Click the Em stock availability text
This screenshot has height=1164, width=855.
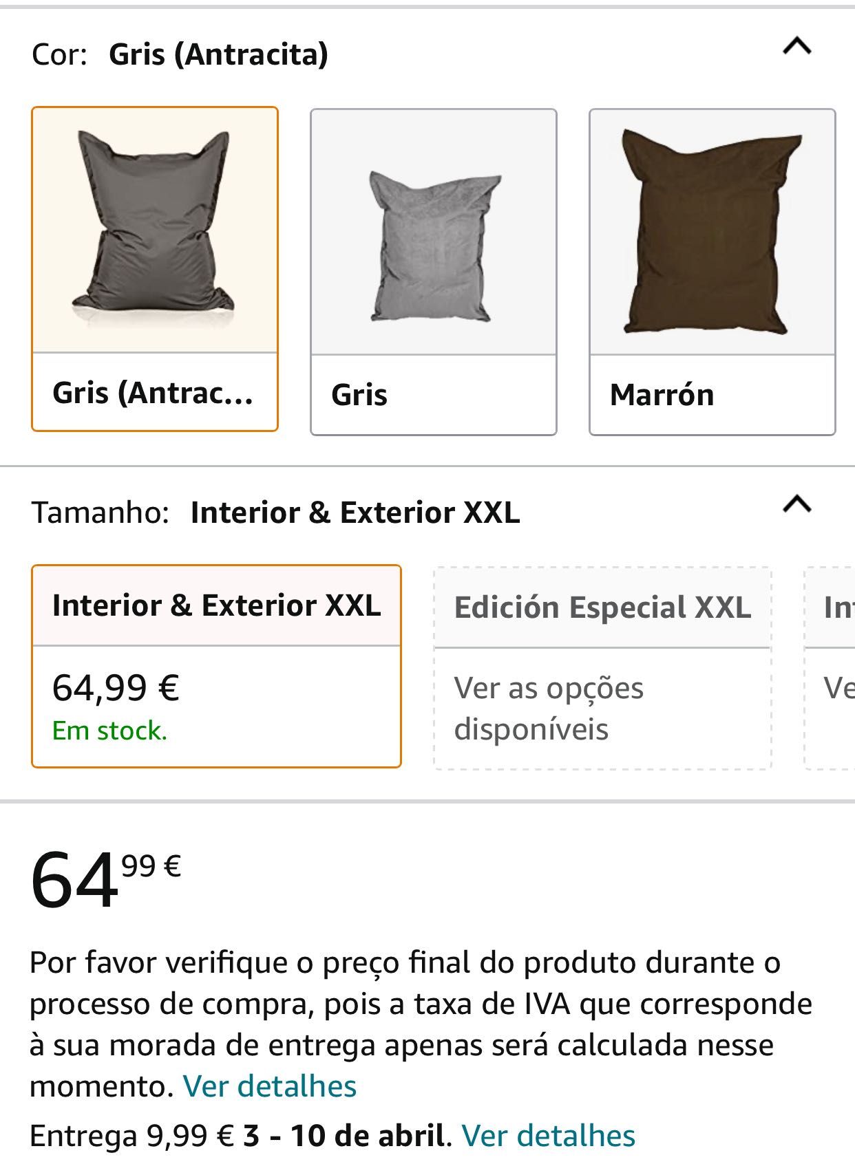point(110,731)
